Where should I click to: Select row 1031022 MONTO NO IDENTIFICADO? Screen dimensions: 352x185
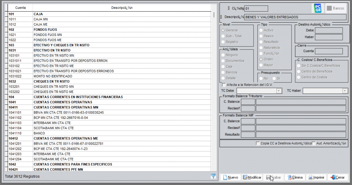pyautogui.click(x=109, y=76)
